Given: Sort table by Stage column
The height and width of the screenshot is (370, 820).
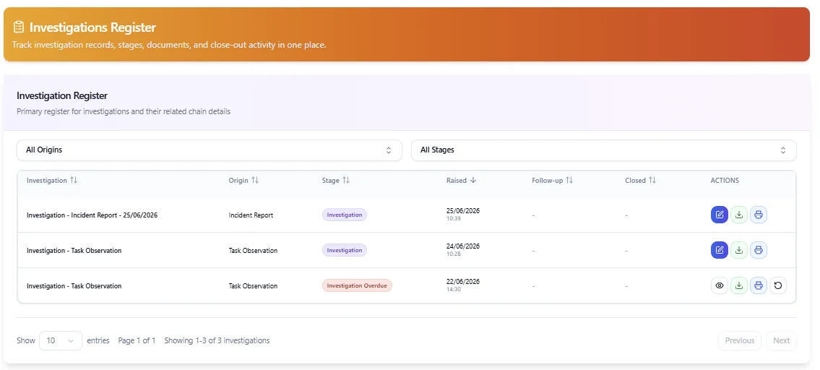Looking at the screenshot, I should 336,180.
